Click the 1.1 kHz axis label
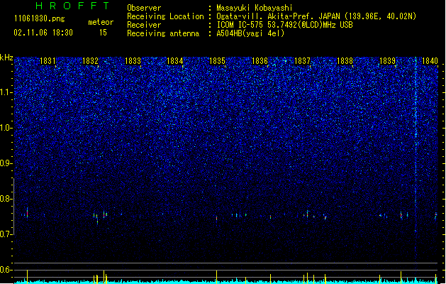446x284 pixels. (x=6, y=92)
